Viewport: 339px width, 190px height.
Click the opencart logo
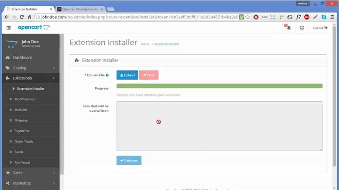[x=34, y=28]
